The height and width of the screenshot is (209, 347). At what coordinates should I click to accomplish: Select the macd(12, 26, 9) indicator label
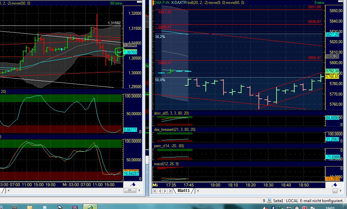coord(166,164)
